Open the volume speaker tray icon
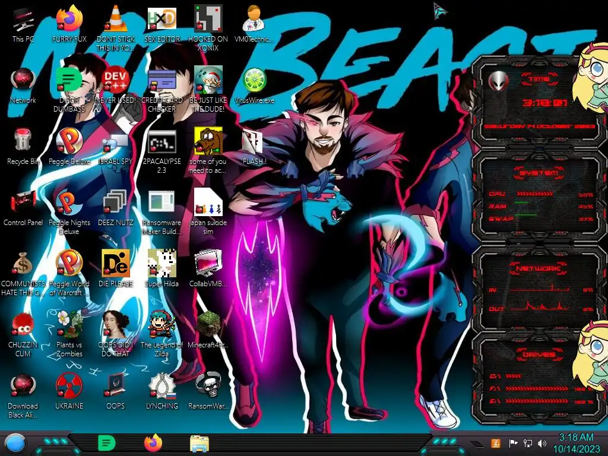608x456 pixels. [542, 443]
